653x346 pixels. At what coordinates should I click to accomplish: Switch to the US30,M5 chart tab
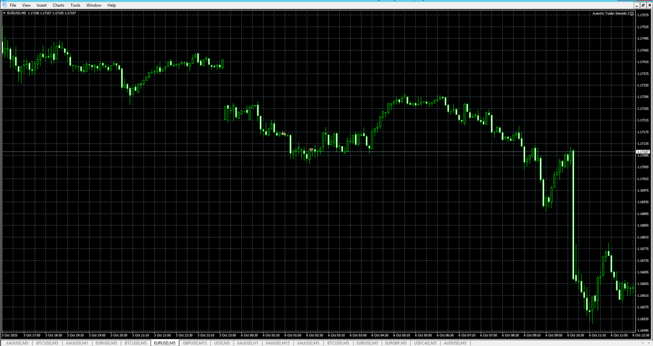point(222,343)
